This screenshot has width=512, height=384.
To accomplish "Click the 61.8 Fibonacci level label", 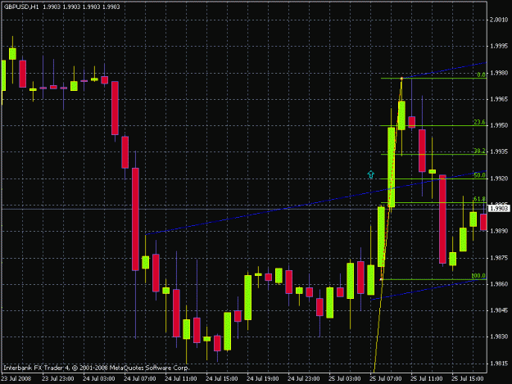I will pyautogui.click(x=479, y=199).
